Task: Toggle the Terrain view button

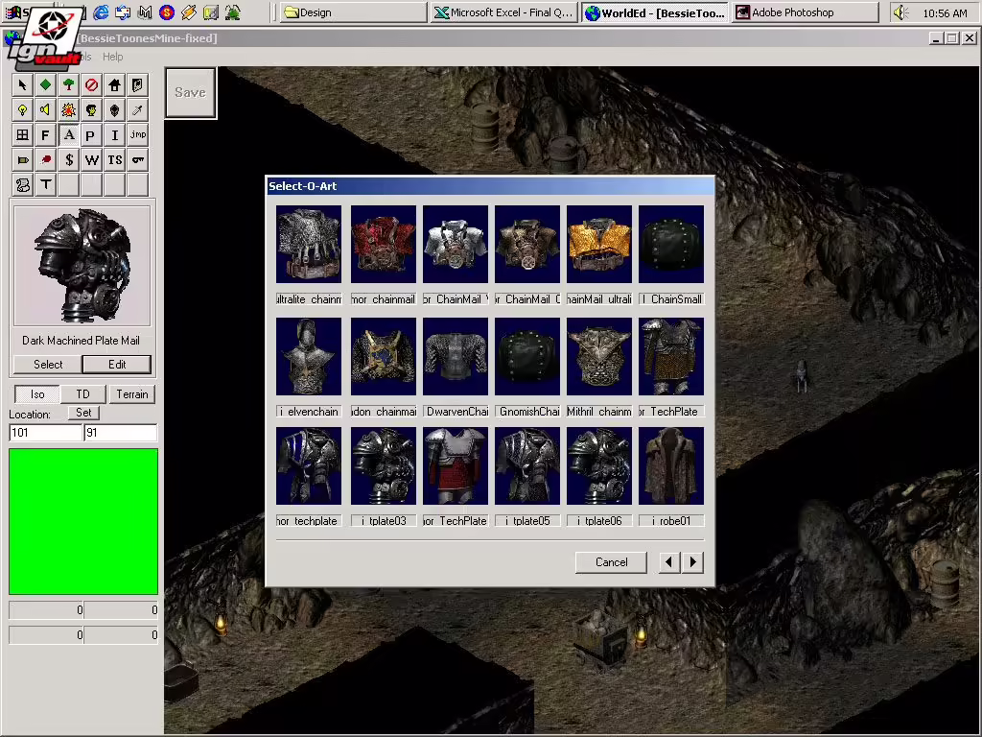Action: pos(132,394)
